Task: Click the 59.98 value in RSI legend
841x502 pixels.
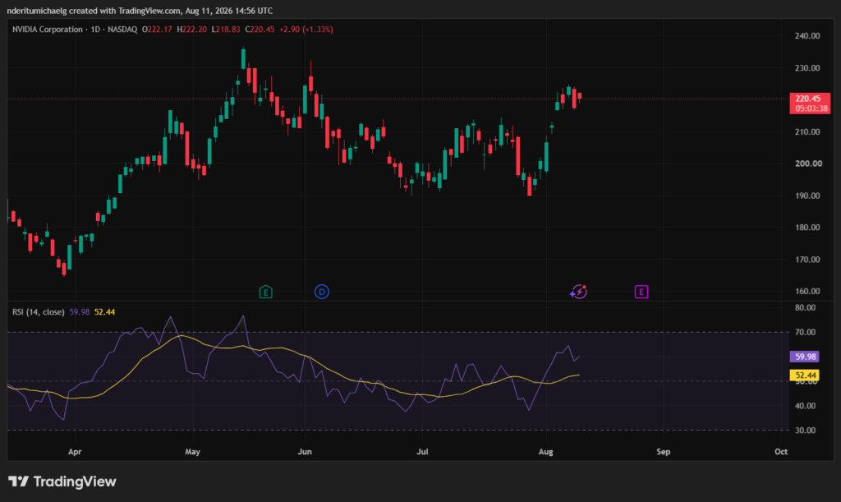Action: (x=80, y=312)
